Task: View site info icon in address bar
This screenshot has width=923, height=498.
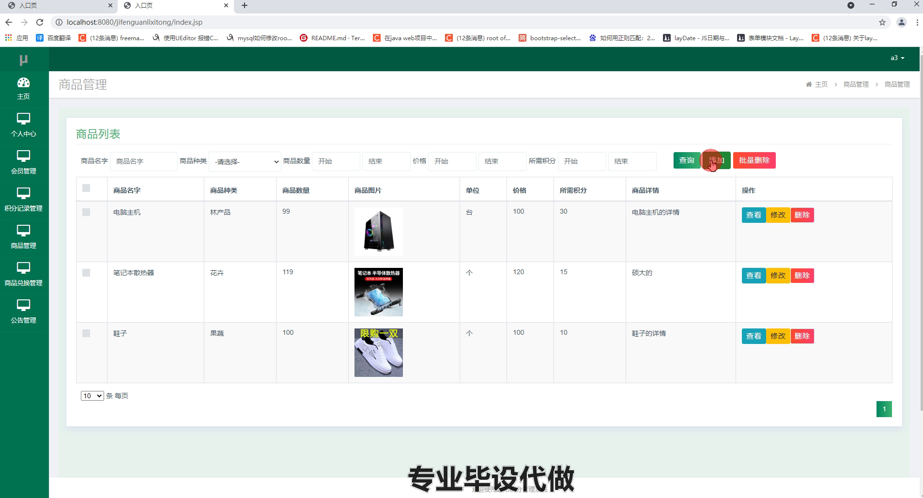Action: (59, 22)
